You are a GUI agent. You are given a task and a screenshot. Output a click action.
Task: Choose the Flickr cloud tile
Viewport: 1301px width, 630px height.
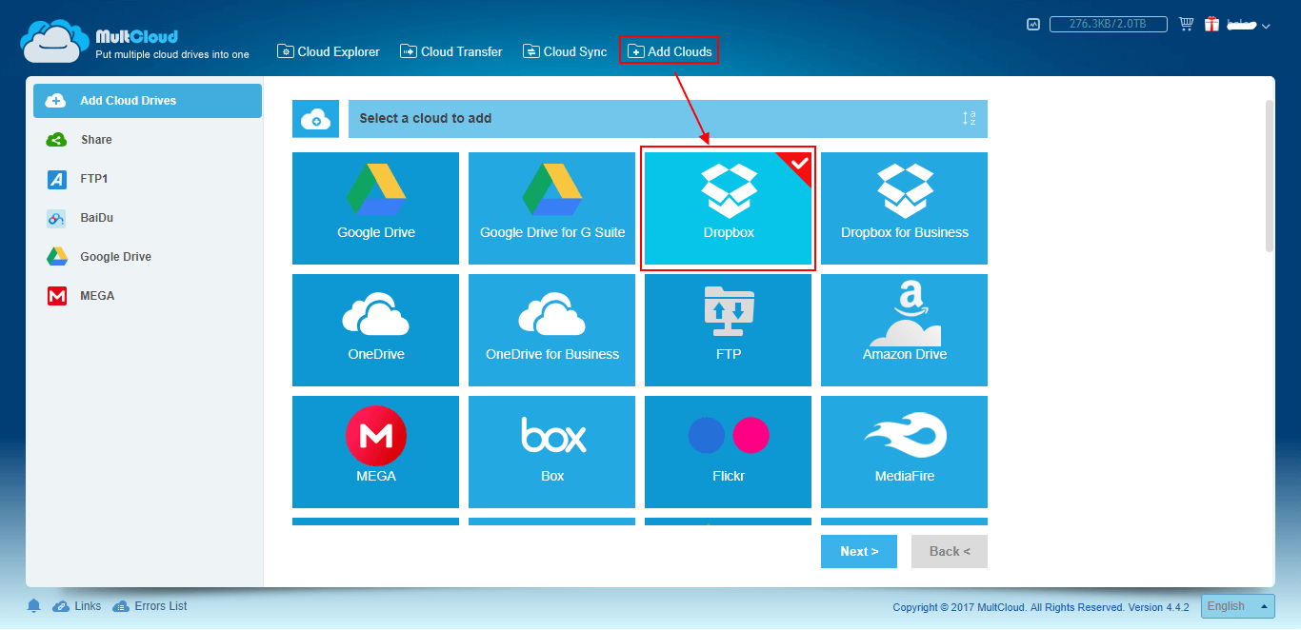tap(728, 452)
